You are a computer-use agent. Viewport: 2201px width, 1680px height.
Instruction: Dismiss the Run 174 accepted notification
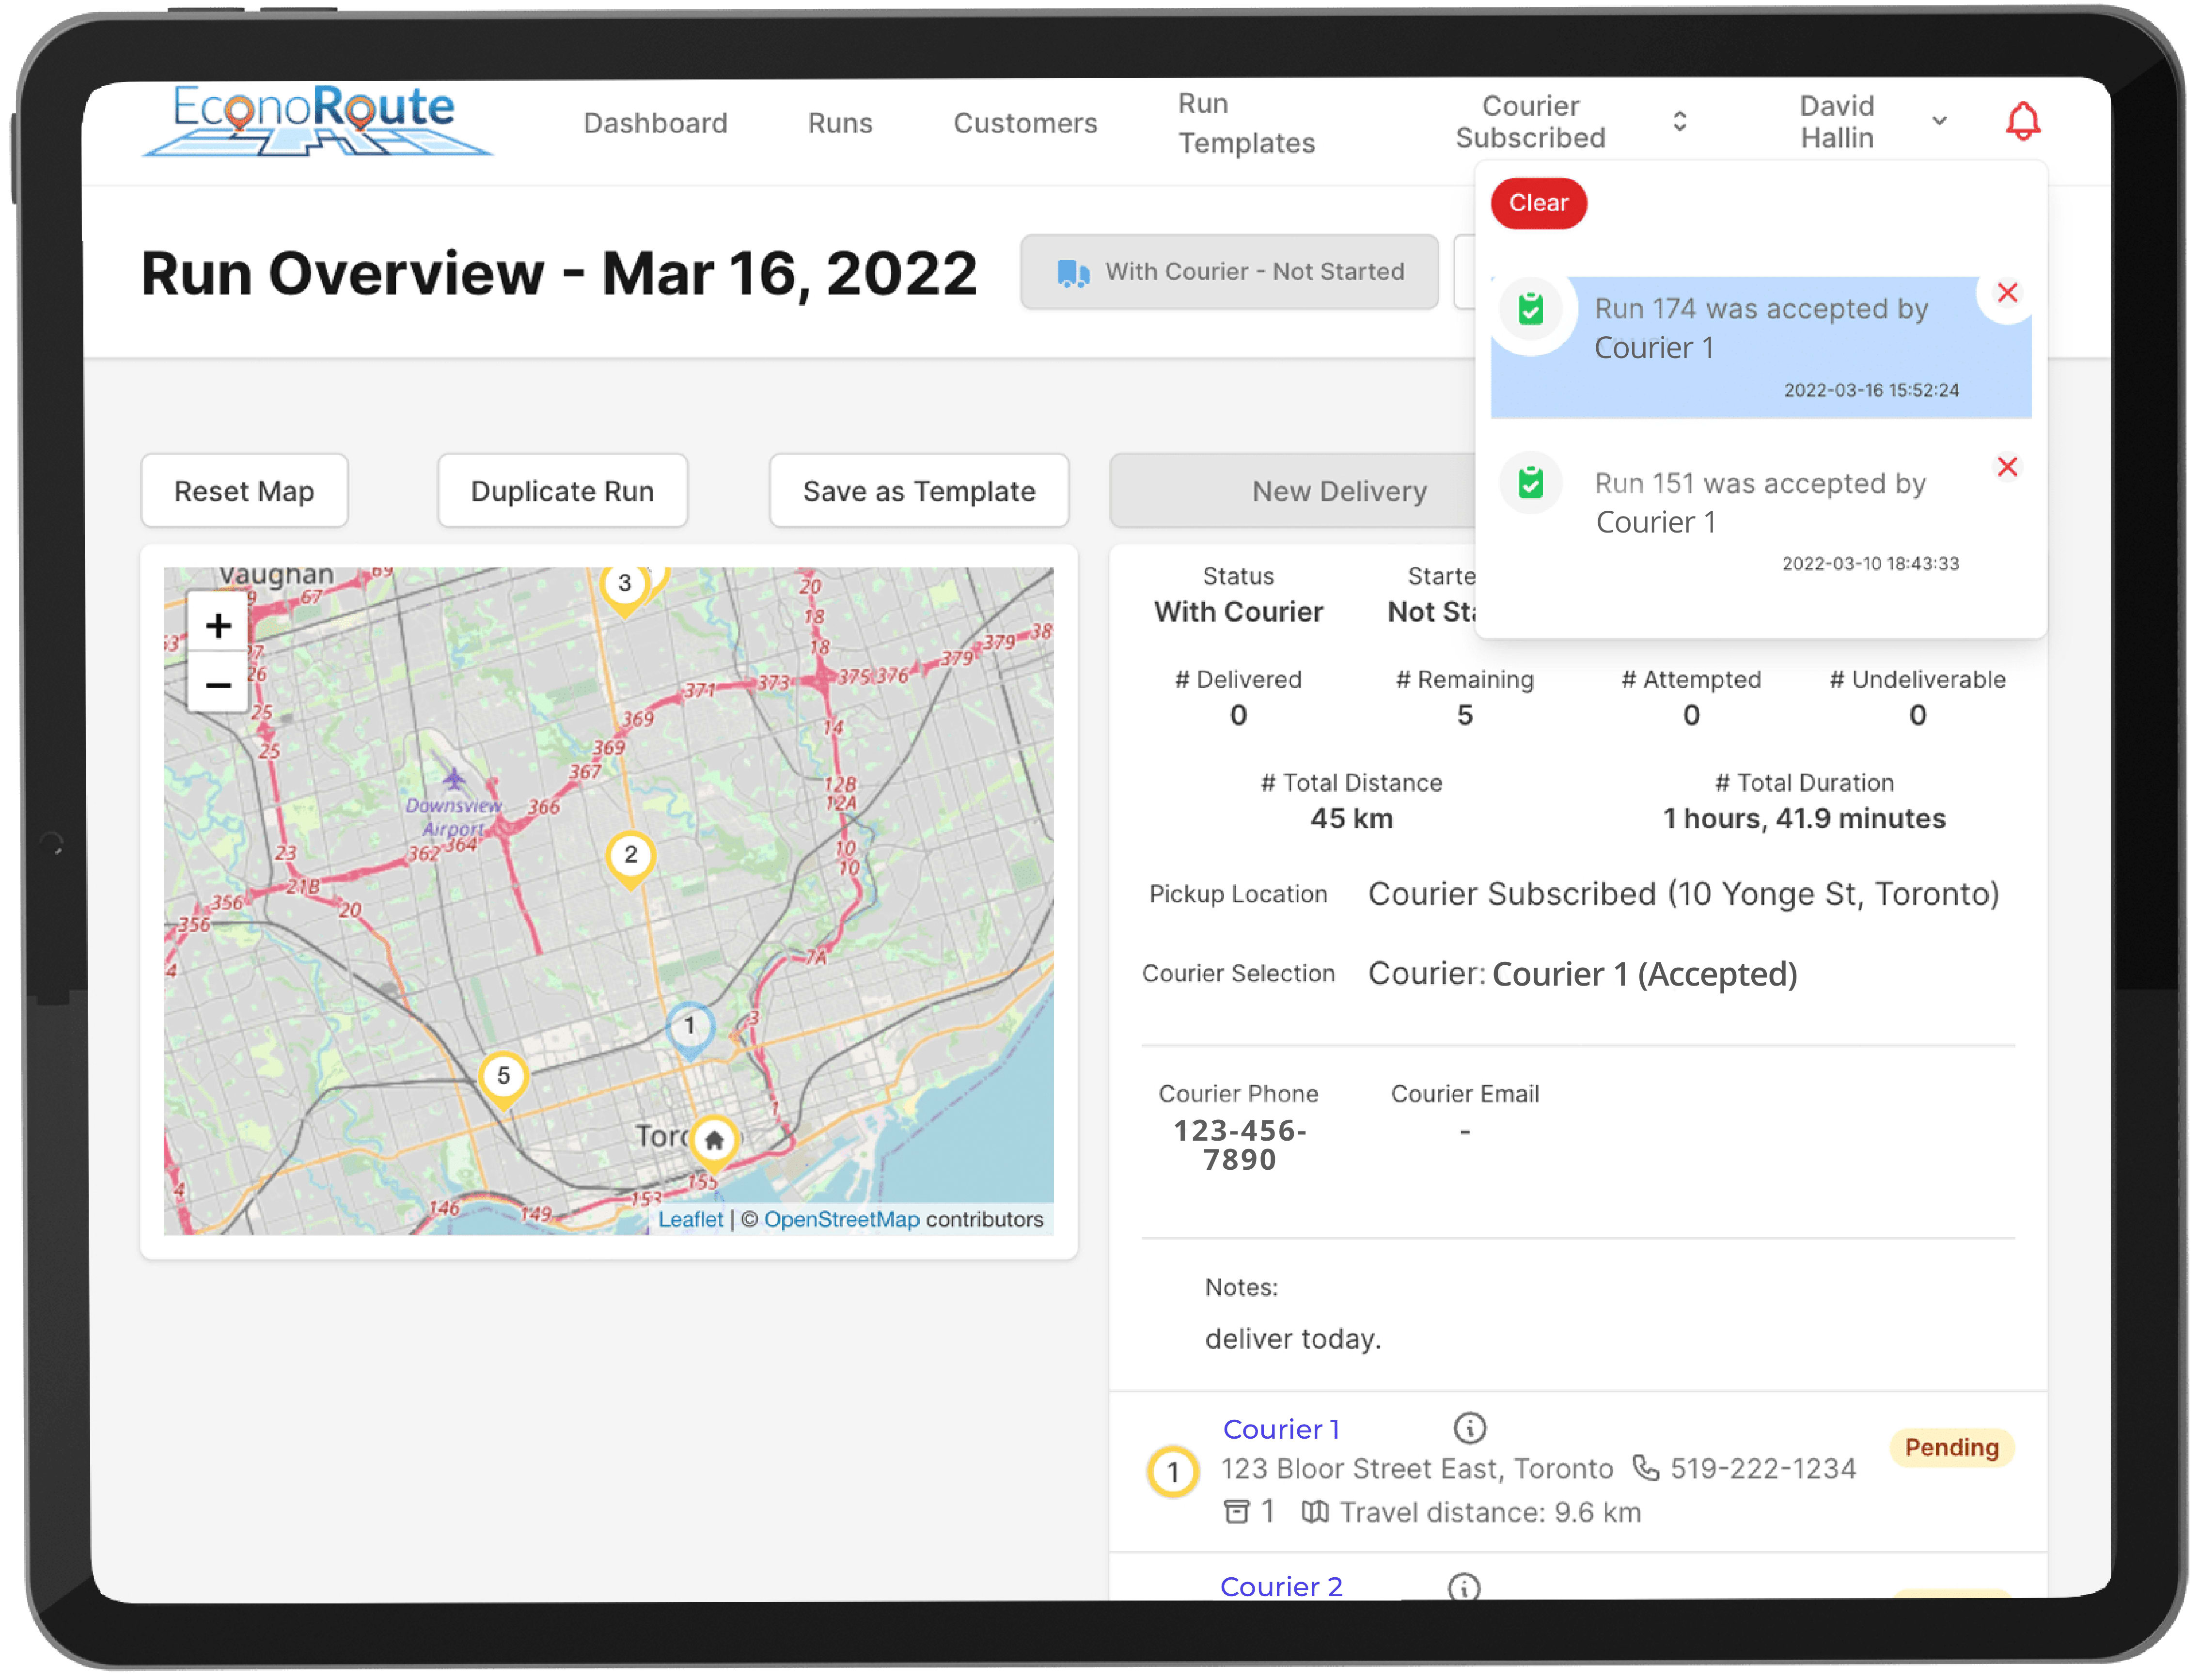click(x=2006, y=293)
